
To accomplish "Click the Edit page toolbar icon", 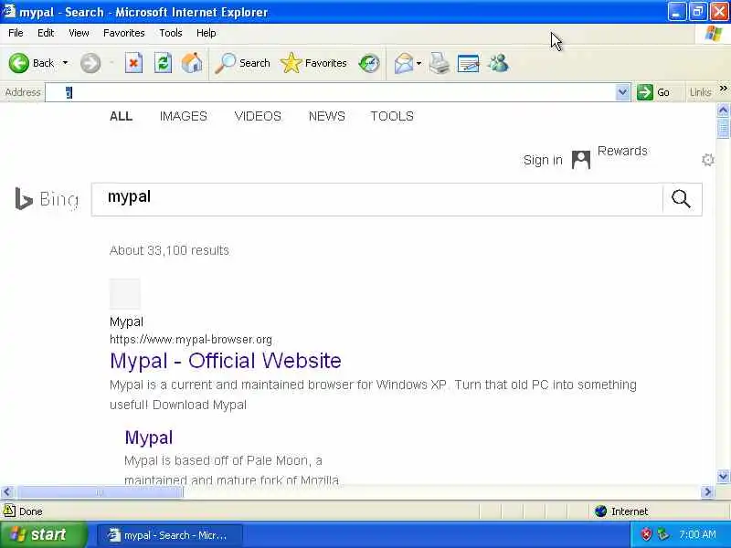I will [469, 63].
